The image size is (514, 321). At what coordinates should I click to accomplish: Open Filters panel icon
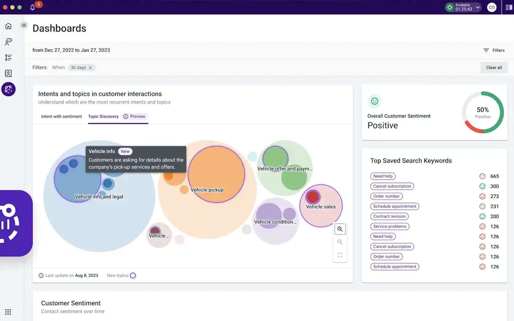(x=486, y=50)
